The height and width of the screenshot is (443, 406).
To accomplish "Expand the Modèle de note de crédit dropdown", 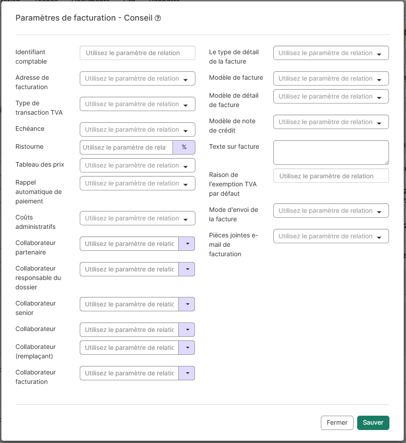I will 331,122.
